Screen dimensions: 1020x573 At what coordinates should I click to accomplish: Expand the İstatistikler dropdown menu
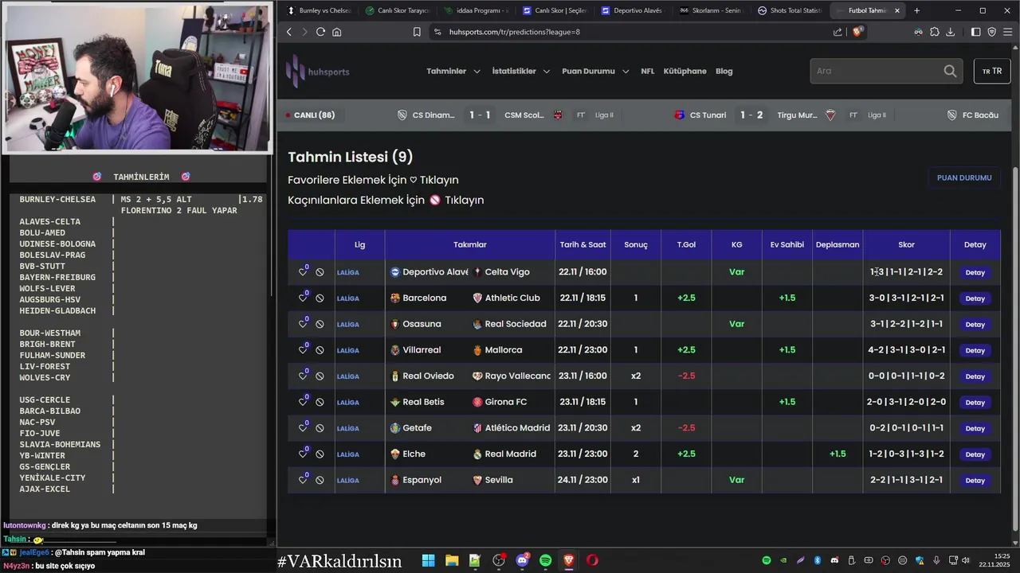521,71
